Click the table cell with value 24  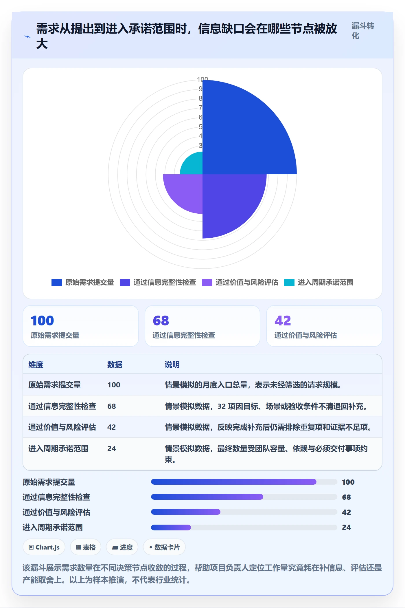tap(112, 448)
